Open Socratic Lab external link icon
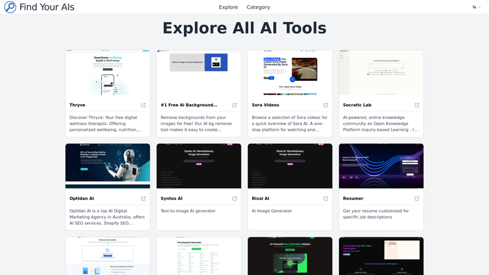489x275 pixels. point(417,105)
